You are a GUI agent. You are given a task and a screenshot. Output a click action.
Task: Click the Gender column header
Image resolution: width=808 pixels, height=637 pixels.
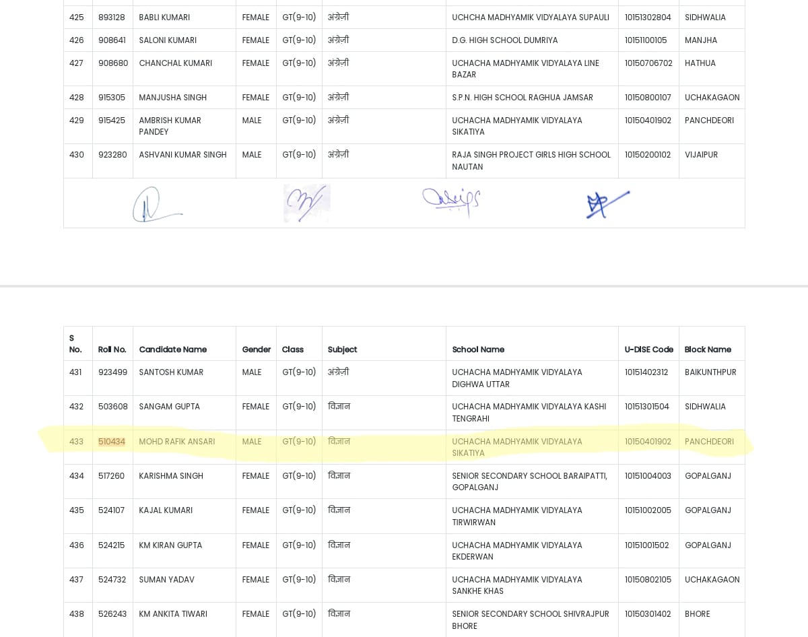click(257, 349)
